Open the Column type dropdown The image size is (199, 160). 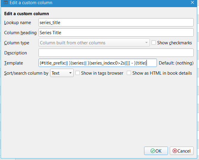pos(94,43)
